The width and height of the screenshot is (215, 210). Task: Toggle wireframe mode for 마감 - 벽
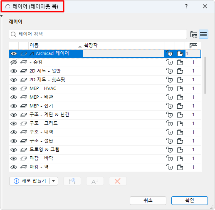[x=180, y=167]
